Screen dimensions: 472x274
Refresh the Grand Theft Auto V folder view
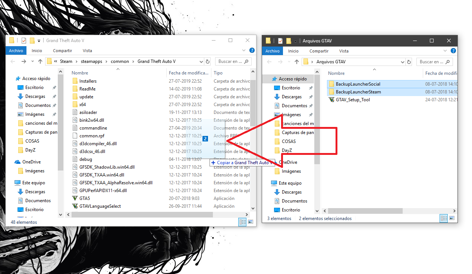208,61
